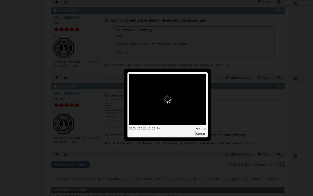Open the KALi_MiST10 profile from post #19
Screen dimensions: 313x196
click(65, 94)
